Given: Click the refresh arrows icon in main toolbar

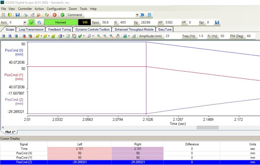Looking at the screenshot, I should point(47,15).
